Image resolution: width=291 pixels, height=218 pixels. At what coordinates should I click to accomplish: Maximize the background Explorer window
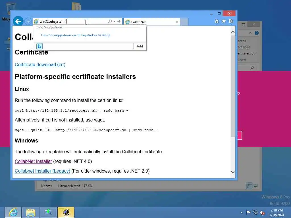[244, 24]
